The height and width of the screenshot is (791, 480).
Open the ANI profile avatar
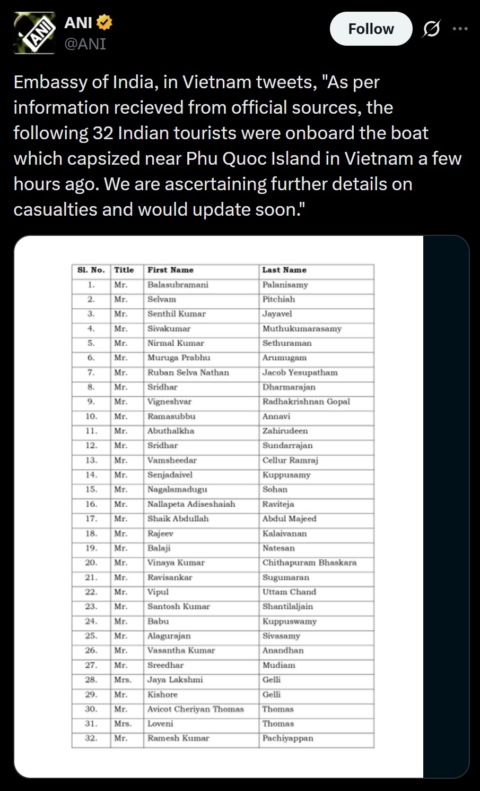click(34, 33)
